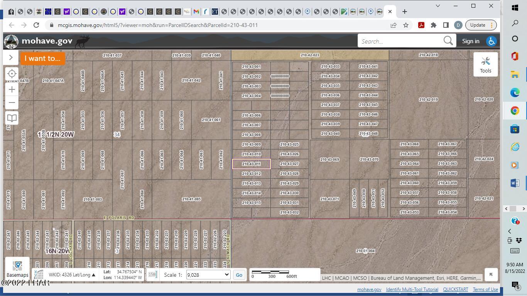This screenshot has width=527, height=296.
Task: Bookmark this page with star icon
Action: [x=406, y=25]
